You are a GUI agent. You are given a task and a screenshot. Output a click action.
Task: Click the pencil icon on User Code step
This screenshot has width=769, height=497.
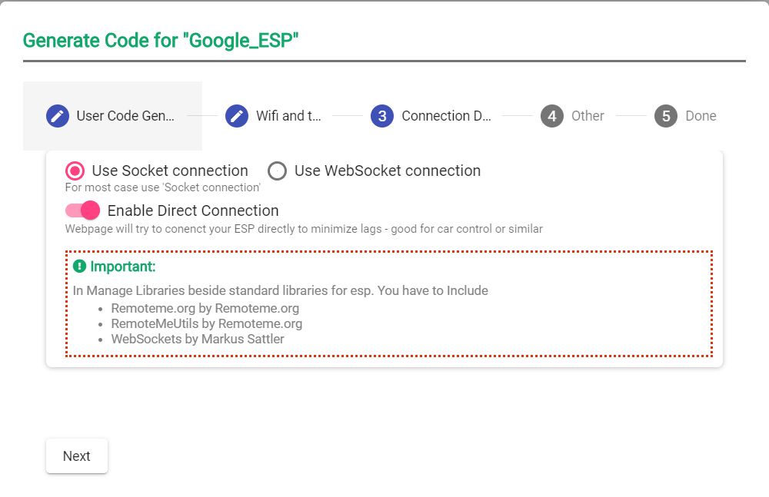(58, 116)
